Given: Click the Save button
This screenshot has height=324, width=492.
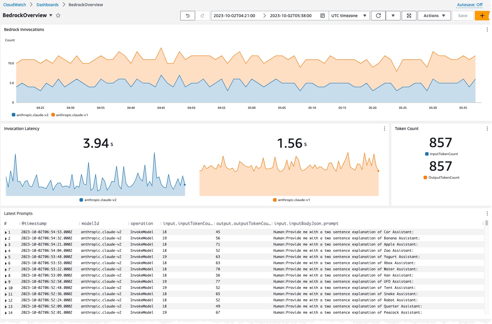Looking at the screenshot, I should coord(462,16).
